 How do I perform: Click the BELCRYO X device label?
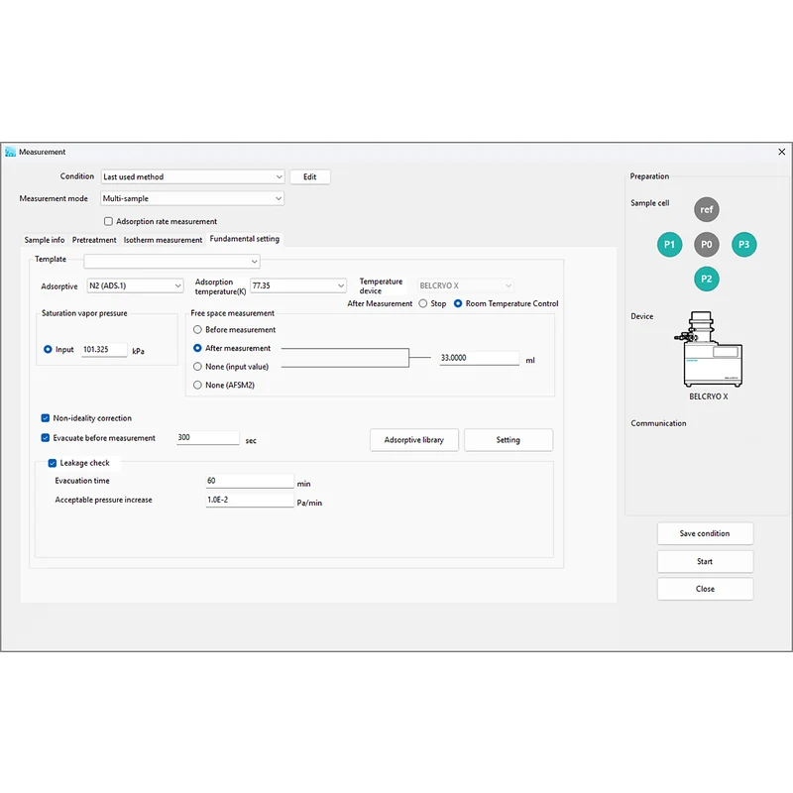point(708,396)
